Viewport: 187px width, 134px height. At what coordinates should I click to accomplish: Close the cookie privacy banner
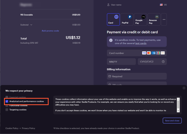pyautogui.click(x=184, y=88)
